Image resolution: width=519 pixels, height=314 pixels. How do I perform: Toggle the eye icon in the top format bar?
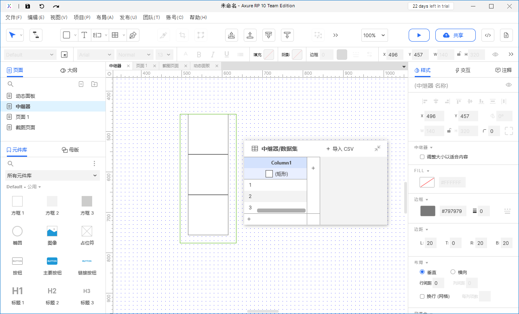point(495,55)
